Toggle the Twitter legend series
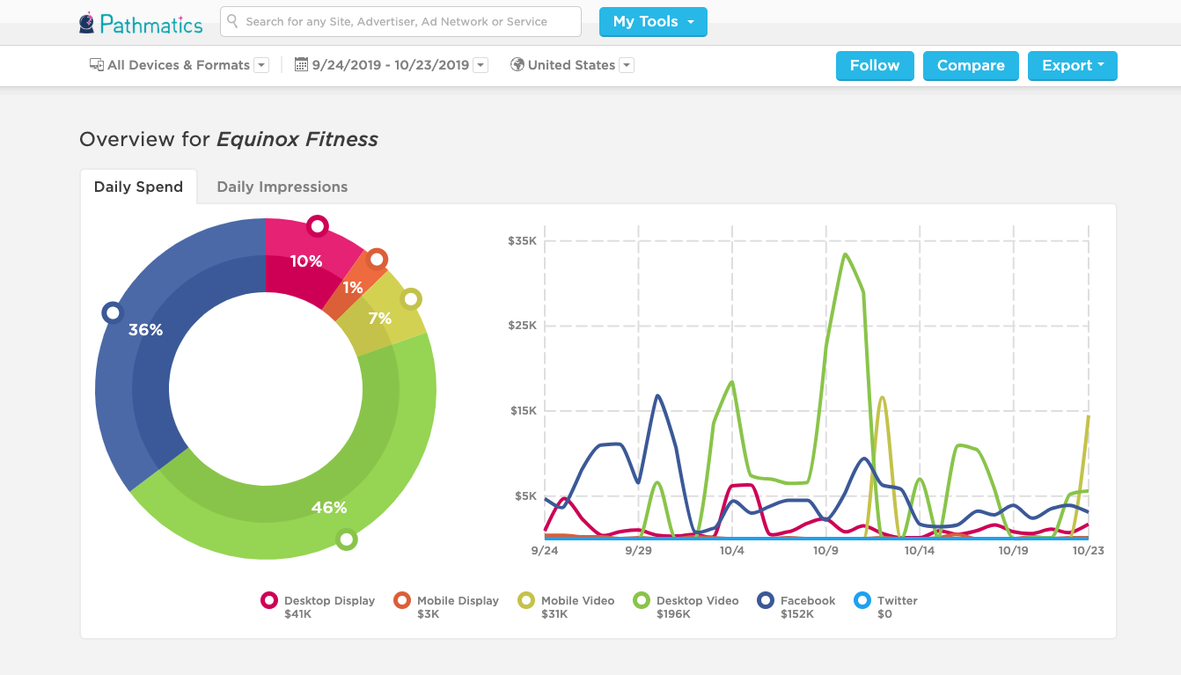This screenshot has width=1181, height=675. coord(862,601)
